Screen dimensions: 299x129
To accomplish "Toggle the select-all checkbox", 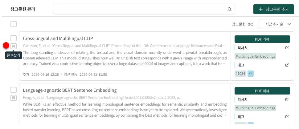I will coord(14,24).
